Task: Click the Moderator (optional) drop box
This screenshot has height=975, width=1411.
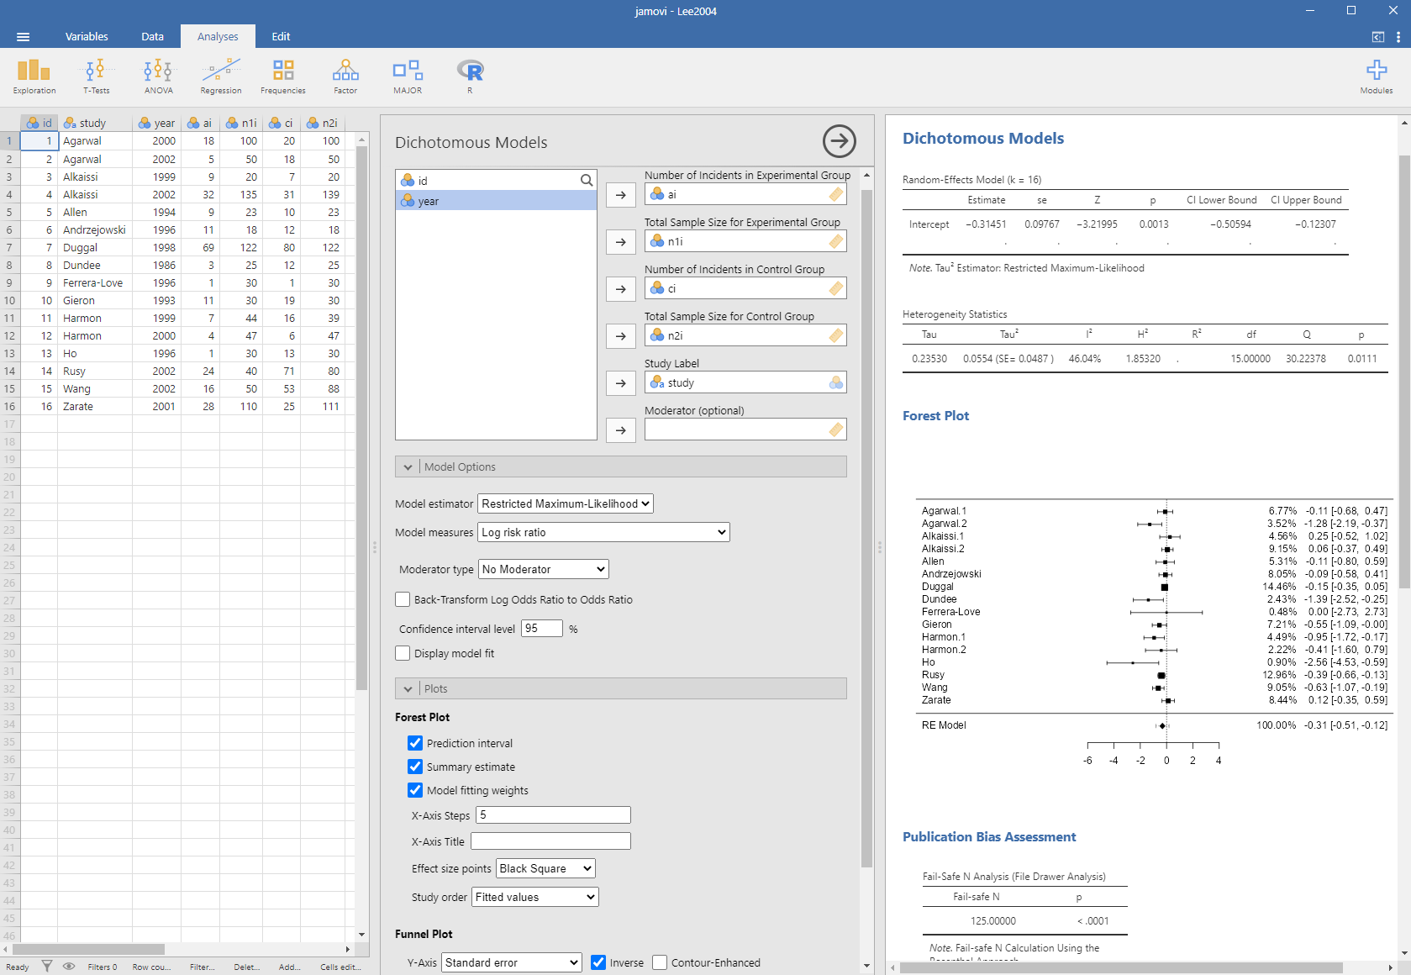Action: [x=745, y=430]
